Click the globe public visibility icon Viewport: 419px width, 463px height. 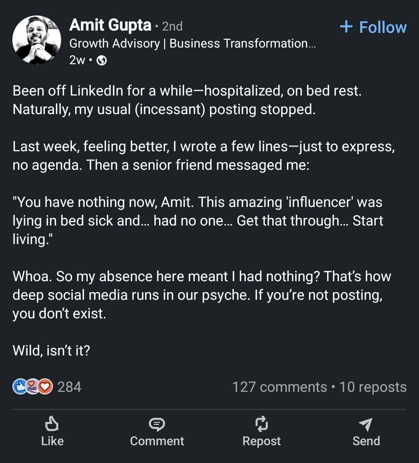point(102,60)
